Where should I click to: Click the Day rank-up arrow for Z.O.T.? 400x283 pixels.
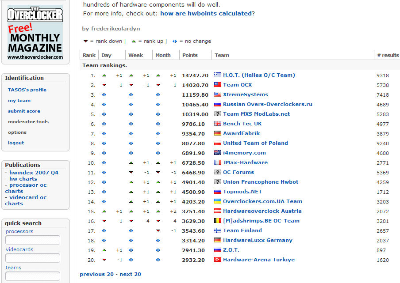tap(104, 250)
